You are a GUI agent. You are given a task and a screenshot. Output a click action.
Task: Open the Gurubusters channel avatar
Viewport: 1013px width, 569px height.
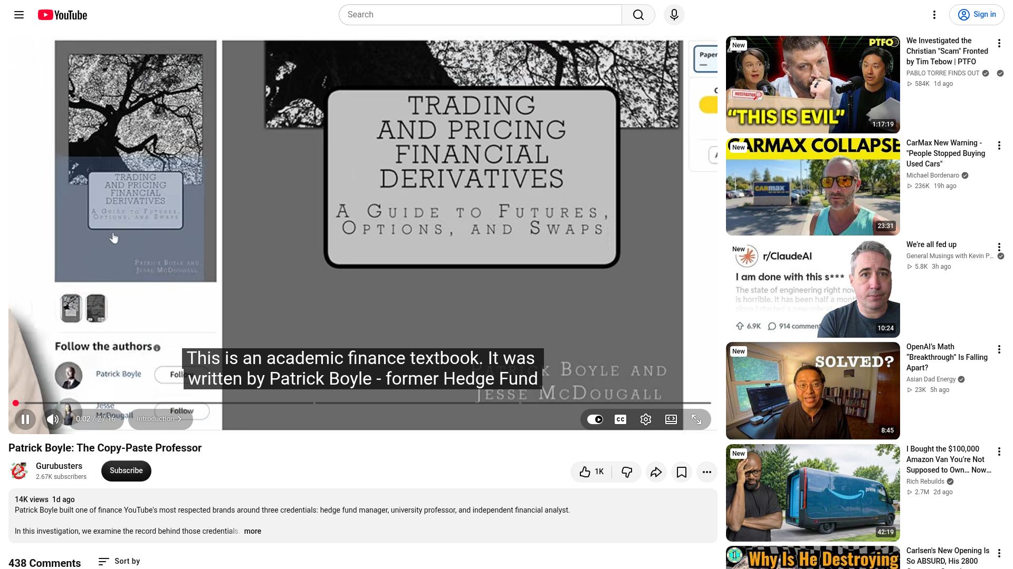[x=19, y=471]
